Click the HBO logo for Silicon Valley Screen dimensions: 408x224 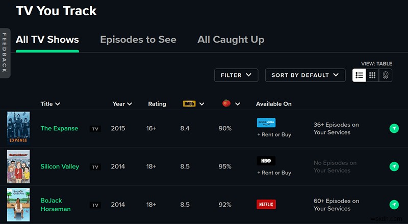tap(266, 161)
